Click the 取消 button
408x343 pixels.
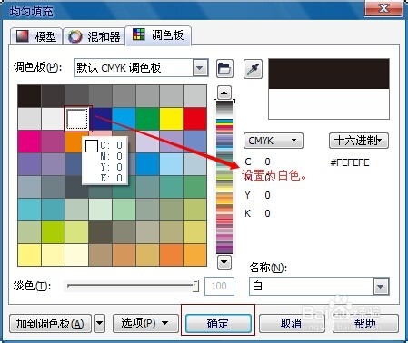click(292, 323)
